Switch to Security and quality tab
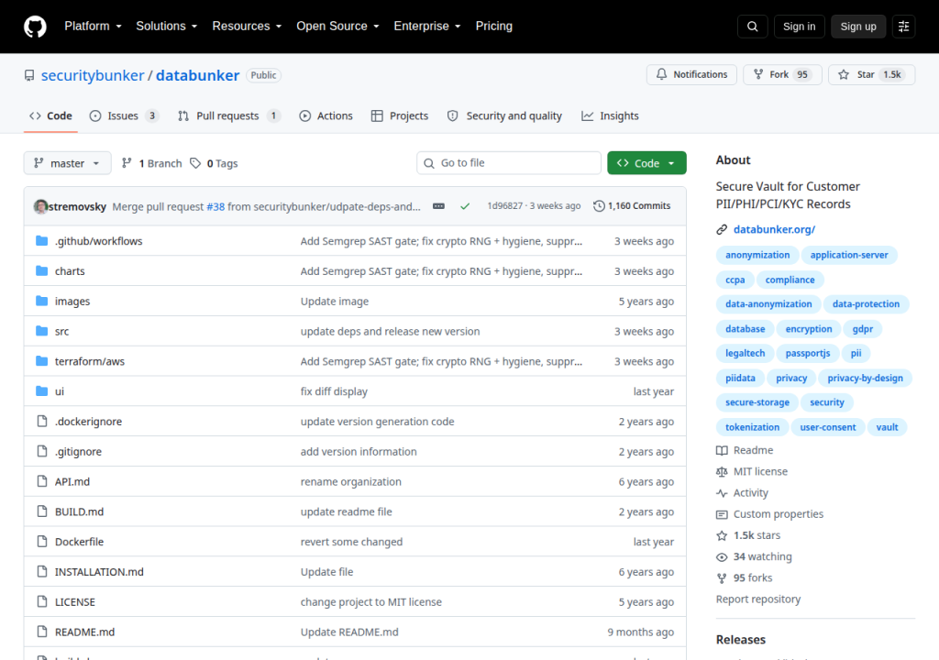 coord(505,116)
